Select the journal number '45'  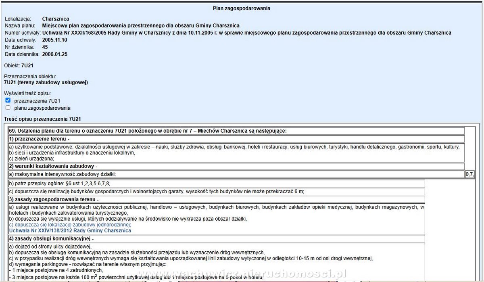[x=45, y=47]
